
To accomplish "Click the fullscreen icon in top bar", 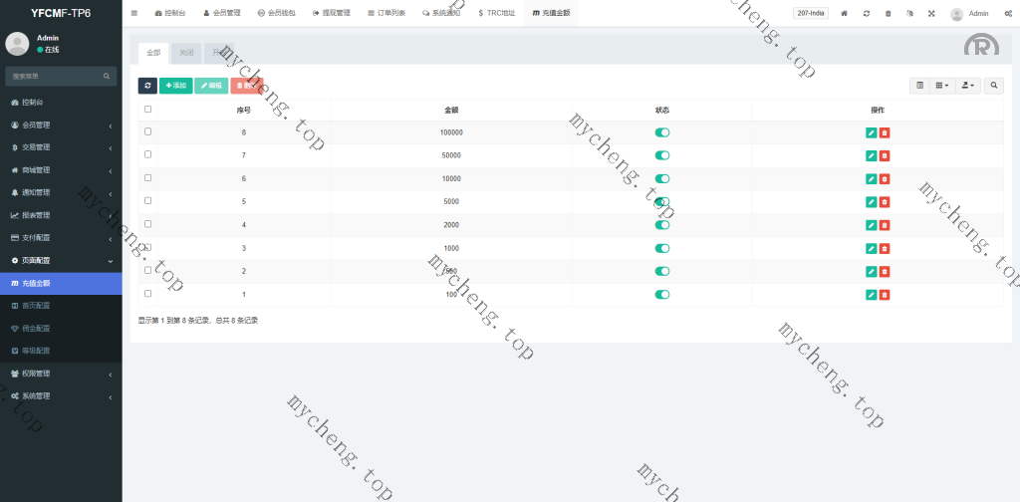I will point(931,14).
